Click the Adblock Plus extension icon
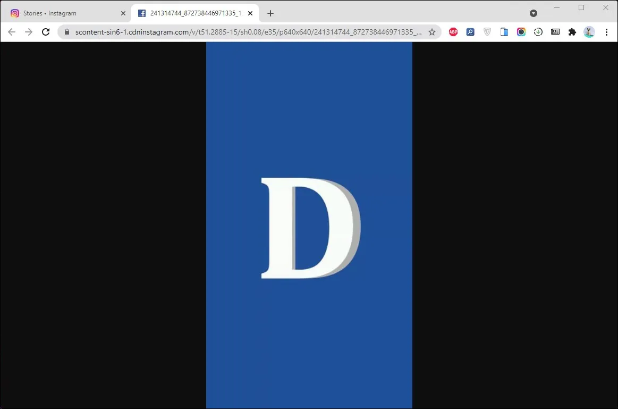This screenshot has height=409, width=618. point(453,32)
